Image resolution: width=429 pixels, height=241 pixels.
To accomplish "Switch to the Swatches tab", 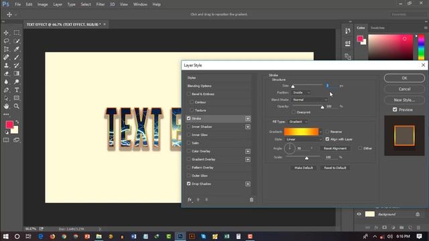I will pos(377,28).
